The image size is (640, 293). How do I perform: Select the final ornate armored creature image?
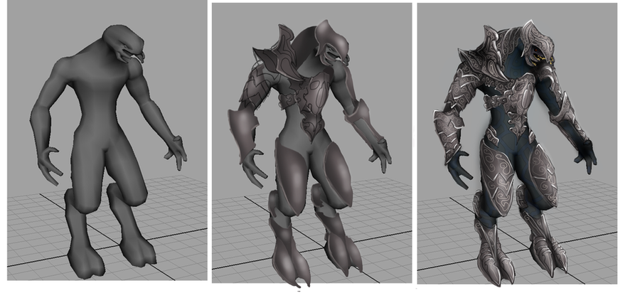pyautogui.click(x=517, y=143)
